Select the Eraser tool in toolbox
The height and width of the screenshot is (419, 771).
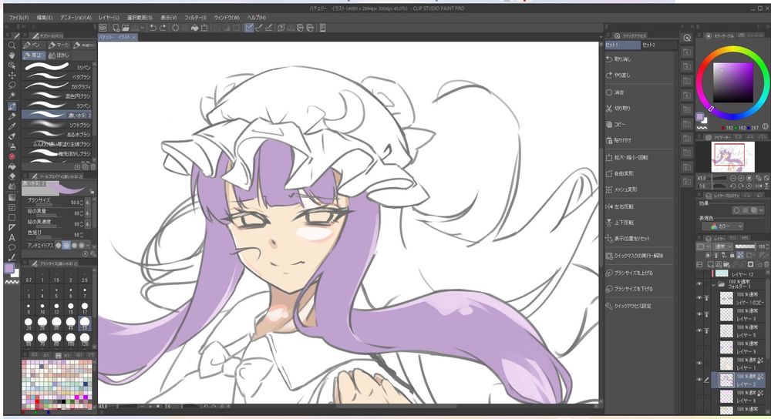click(12, 176)
